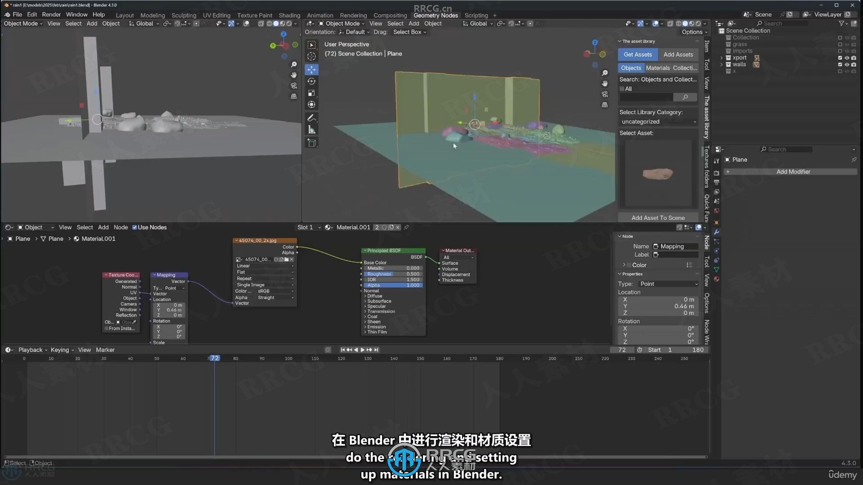Image resolution: width=863 pixels, height=485 pixels.
Task: Select the Transform tool in right viewport toolbar
Action: coord(311,105)
